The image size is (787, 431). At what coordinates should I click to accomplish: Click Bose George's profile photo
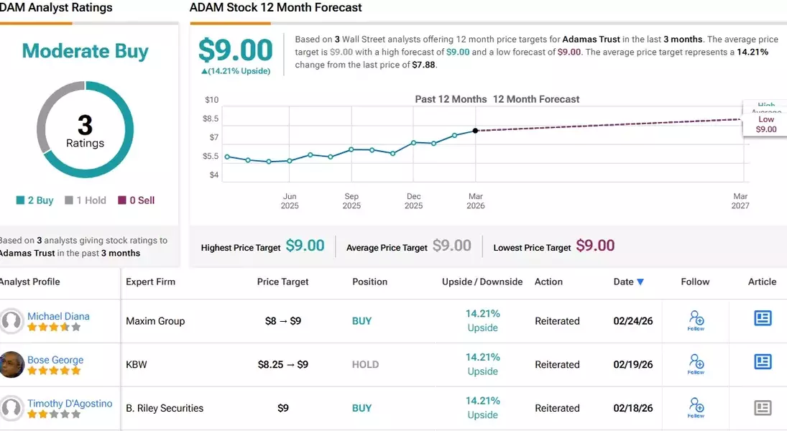pos(12,364)
